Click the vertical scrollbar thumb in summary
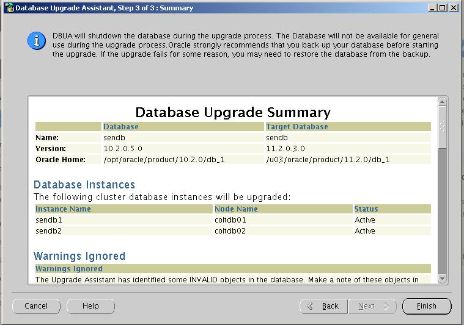The width and height of the screenshot is (464, 325). (442, 127)
